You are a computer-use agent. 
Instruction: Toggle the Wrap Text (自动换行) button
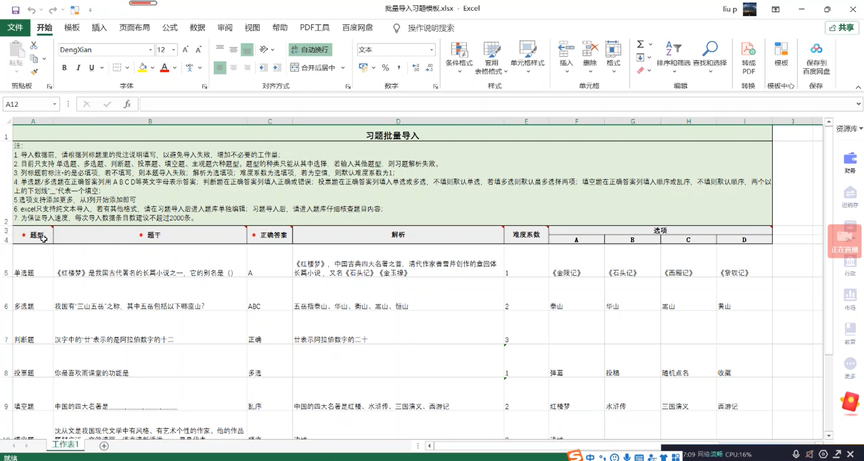[x=310, y=50]
